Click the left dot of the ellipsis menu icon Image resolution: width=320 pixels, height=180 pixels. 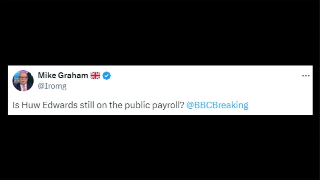(x=302, y=75)
